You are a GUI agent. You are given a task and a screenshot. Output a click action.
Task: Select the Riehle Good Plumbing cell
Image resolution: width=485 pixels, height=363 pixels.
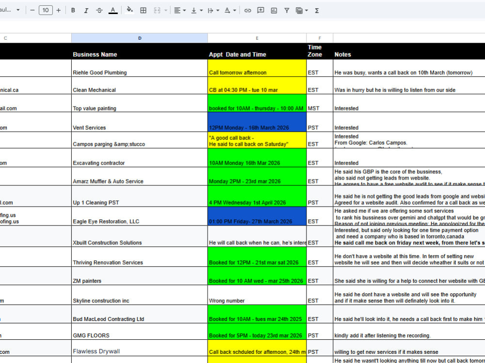click(140, 68)
